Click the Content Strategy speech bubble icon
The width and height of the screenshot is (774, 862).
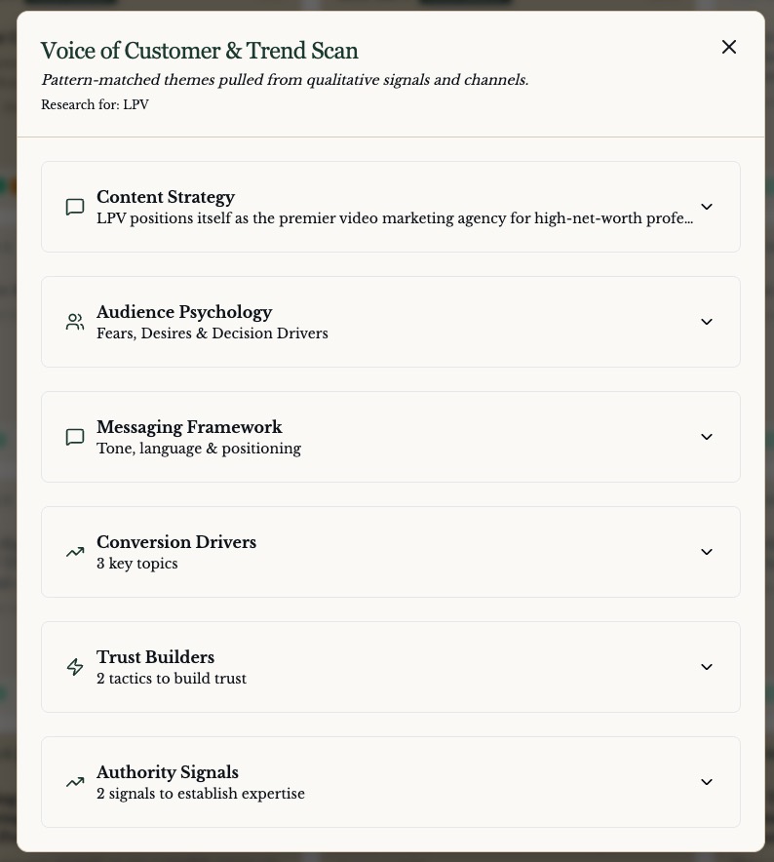tap(75, 207)
